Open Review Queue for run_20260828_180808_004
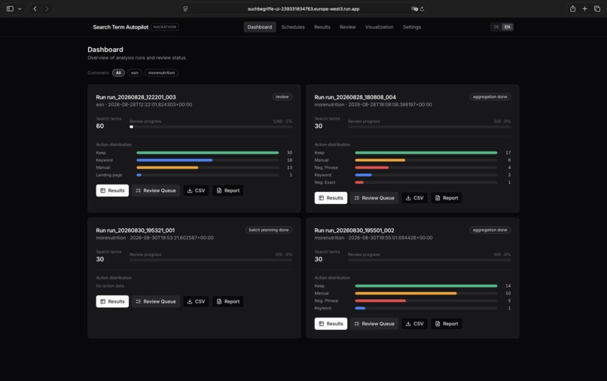The height and width of the screenshot is (381, 607). 374,198
